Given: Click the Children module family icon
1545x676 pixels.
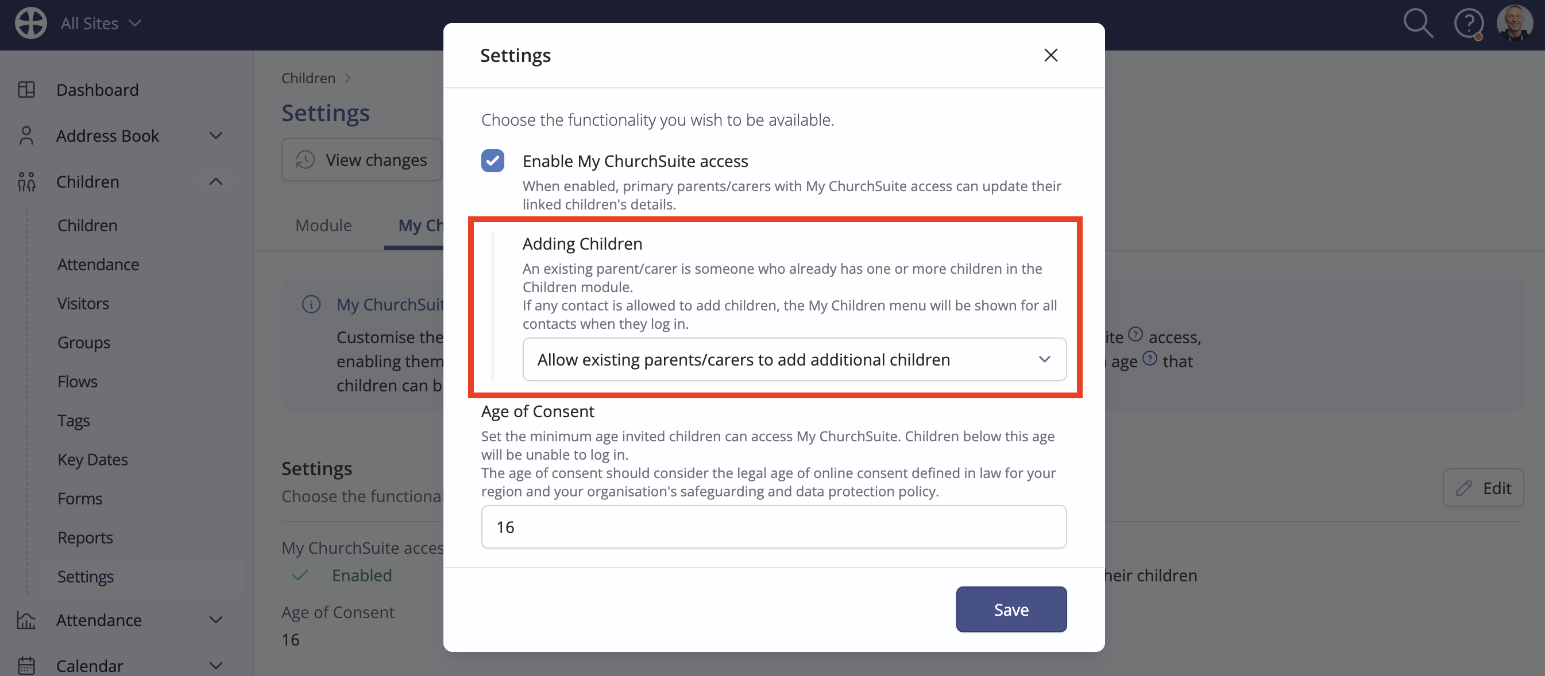Looking at the screenshot, I should point(26,181).
